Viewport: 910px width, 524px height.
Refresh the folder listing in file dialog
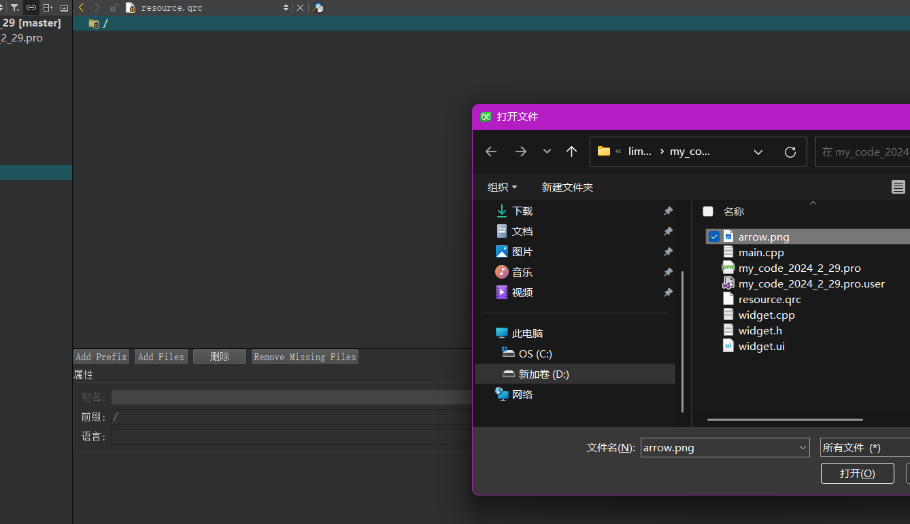[x=790, y=152]
